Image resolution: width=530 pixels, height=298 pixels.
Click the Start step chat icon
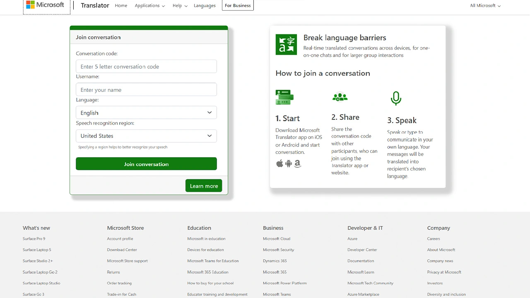[x=284, y=97]
